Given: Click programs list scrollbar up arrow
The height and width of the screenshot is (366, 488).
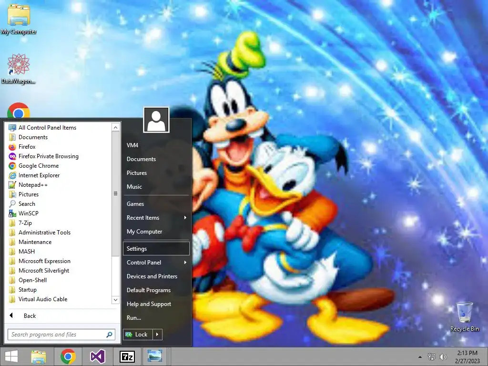Looking at the screenshot, I should [115, 127].
